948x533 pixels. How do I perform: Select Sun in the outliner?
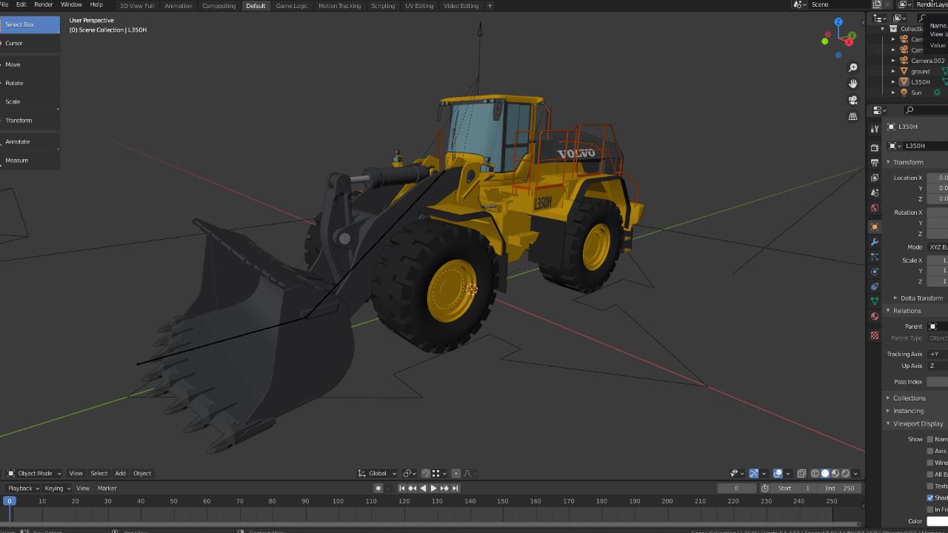point(916,93)
